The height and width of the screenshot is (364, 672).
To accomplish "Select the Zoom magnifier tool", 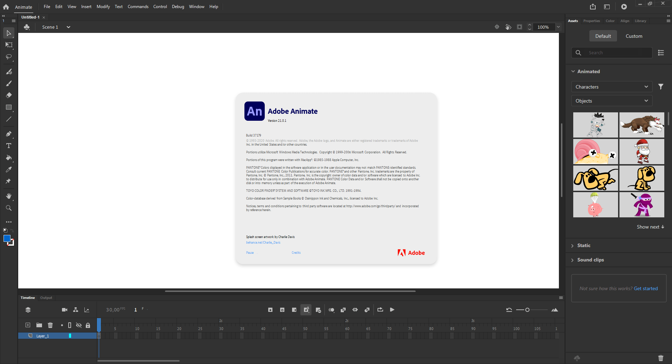I will pos(9,208).
